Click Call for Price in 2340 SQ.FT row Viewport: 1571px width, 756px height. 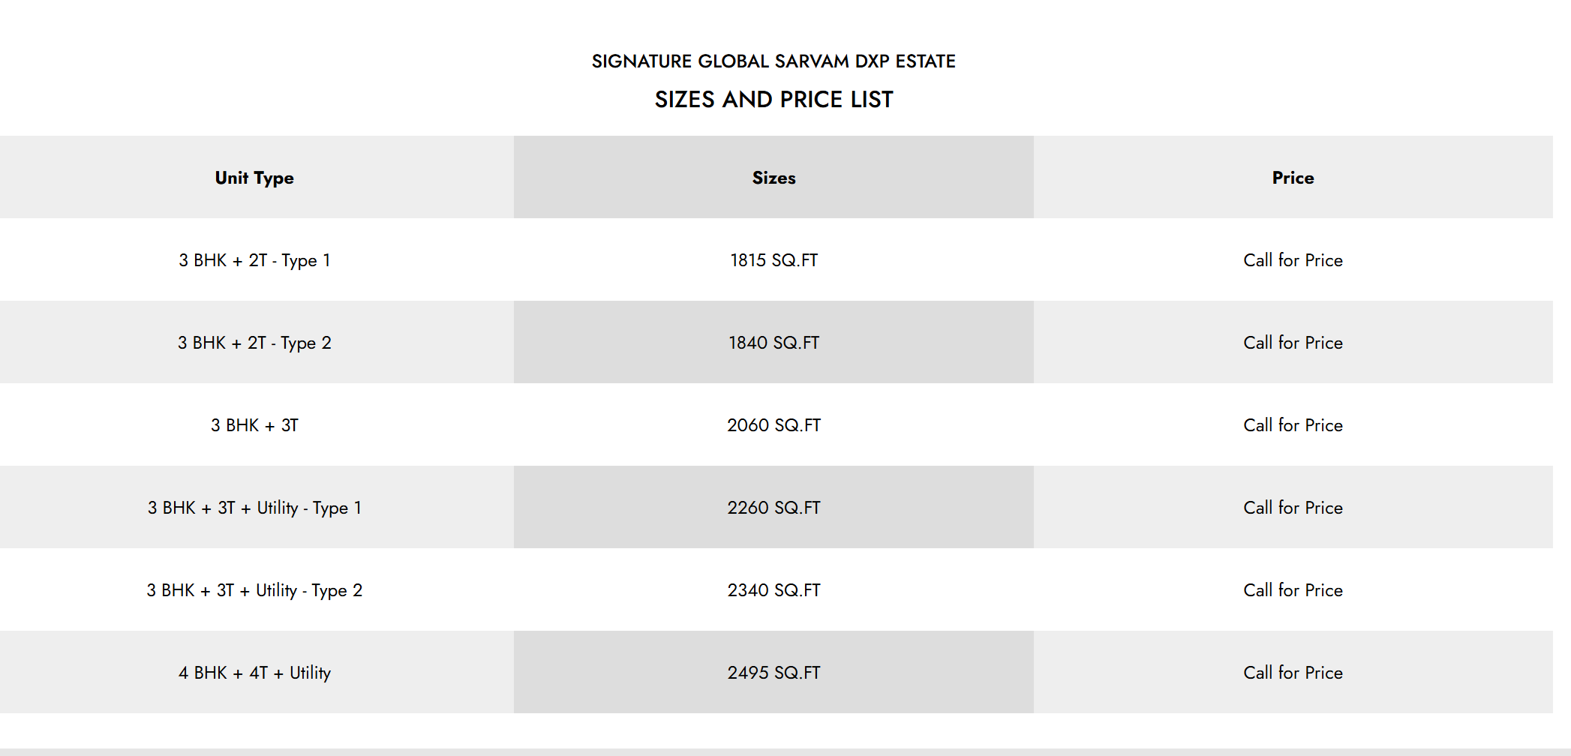[1293, 590]
